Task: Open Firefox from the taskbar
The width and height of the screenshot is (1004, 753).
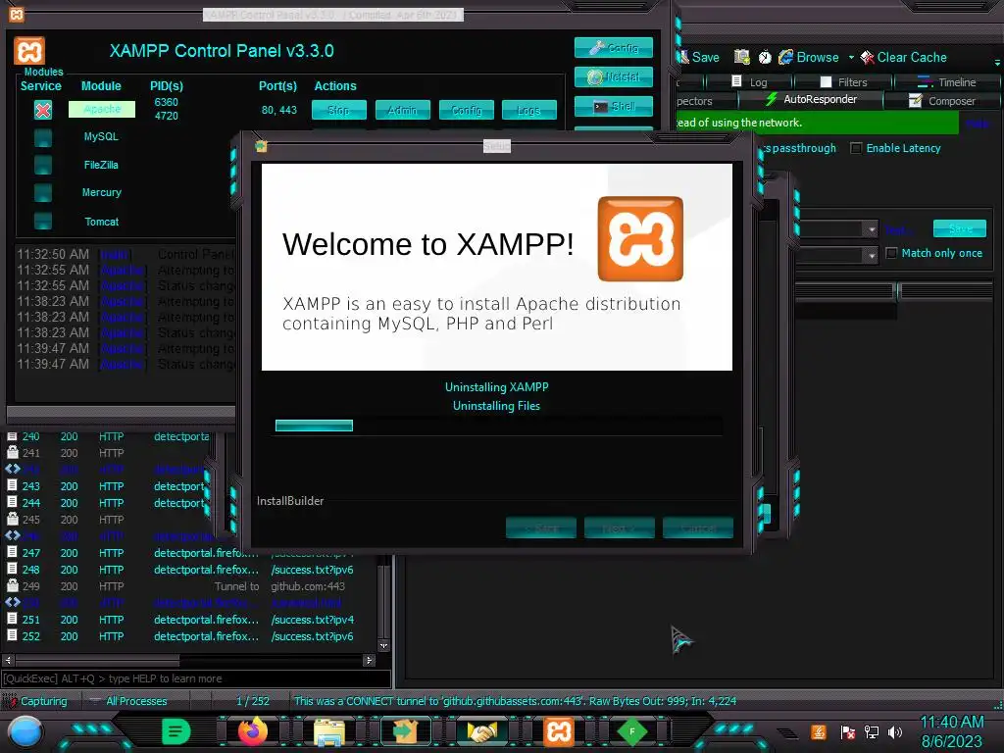Action: coord(253,731)
